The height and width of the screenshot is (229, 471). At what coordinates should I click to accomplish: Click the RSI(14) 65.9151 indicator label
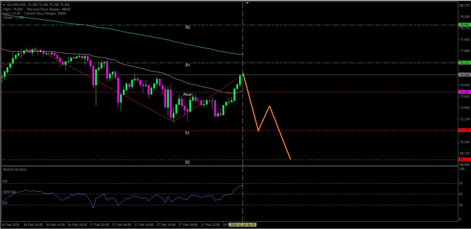point(15,170)
